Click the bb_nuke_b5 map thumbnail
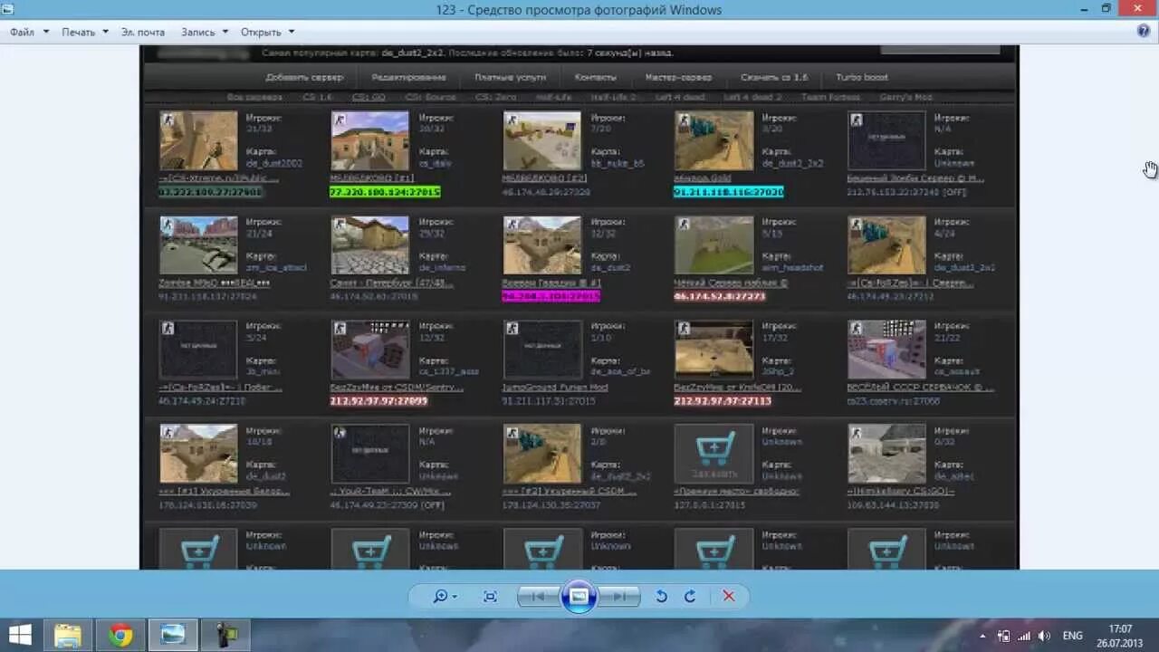The image size is (1159, 652). (x=541, y=140)
